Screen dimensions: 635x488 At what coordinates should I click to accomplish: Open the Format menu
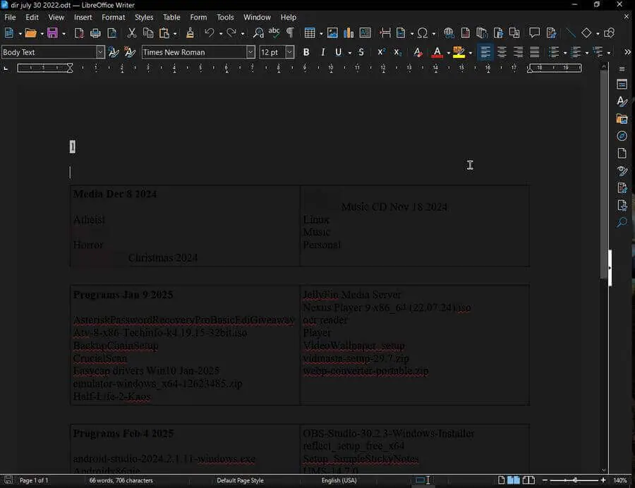[114, 18]
